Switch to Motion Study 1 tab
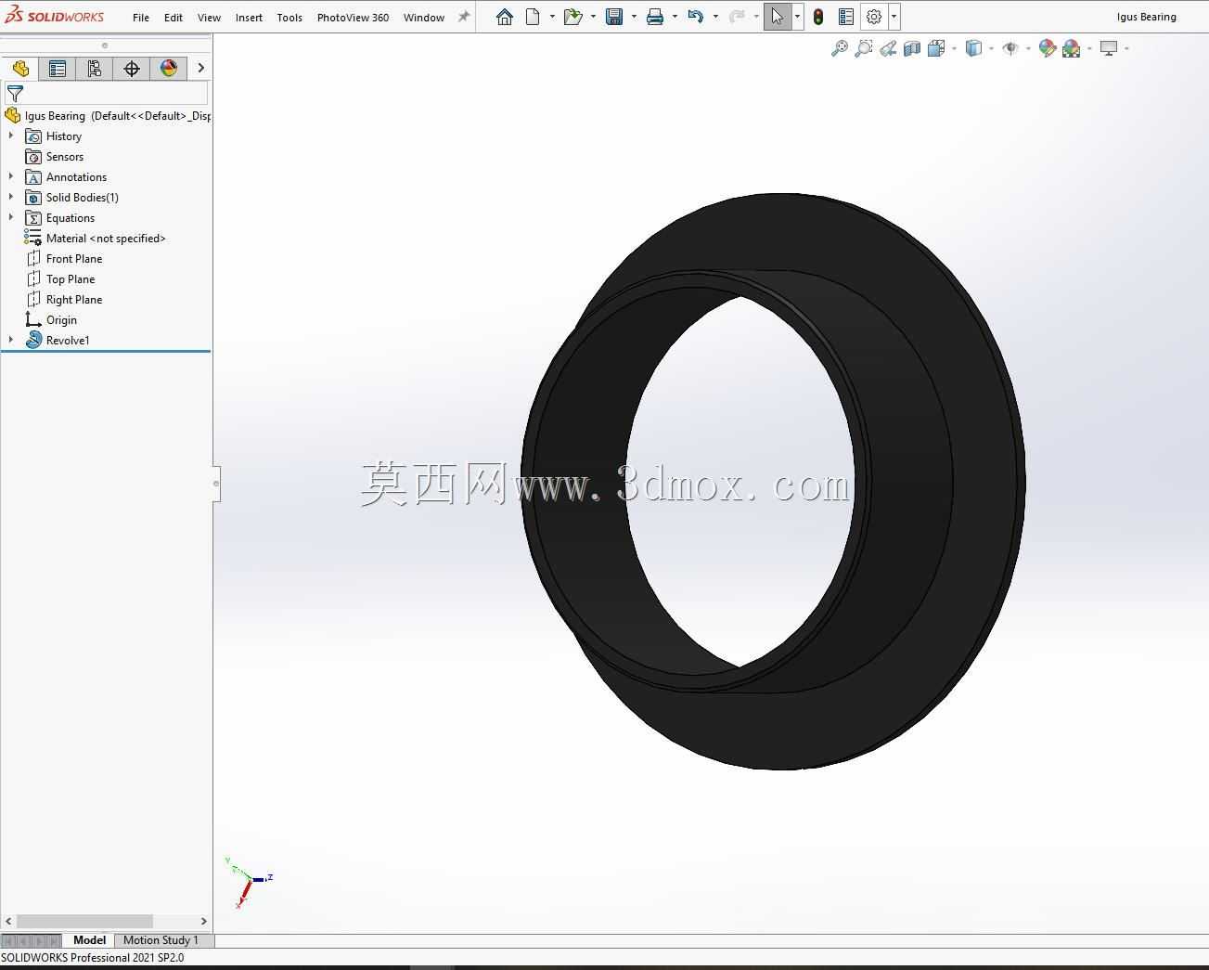Image resolution: width=1209 pixels, height=970 pixels. click(161, 940)
